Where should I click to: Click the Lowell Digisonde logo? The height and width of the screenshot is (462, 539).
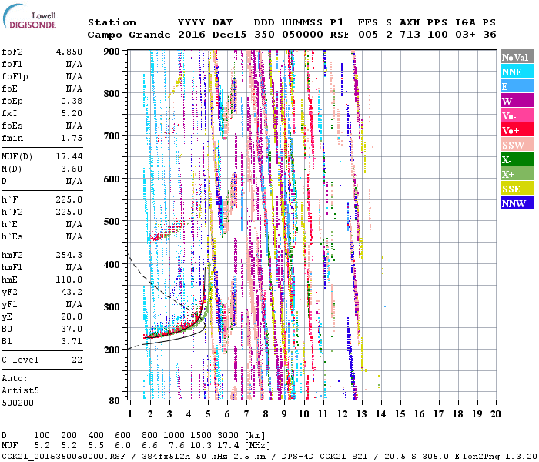(x=29, y=17)
